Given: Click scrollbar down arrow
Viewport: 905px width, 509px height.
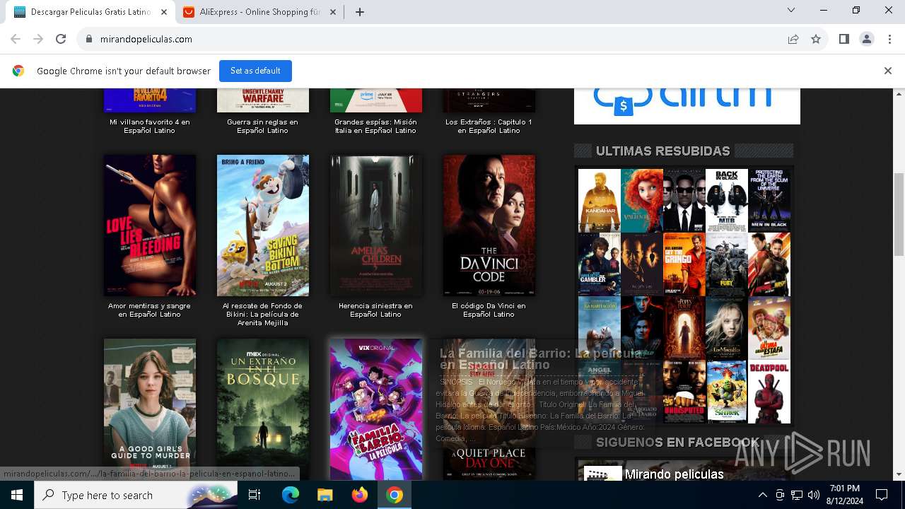Looking at the screenshot, I should (899, 474).
